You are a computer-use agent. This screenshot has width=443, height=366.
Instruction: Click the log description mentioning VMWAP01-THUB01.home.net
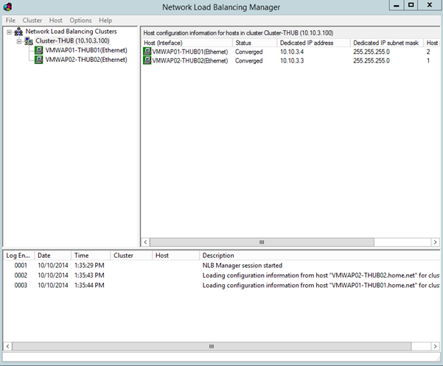[321, 285]
